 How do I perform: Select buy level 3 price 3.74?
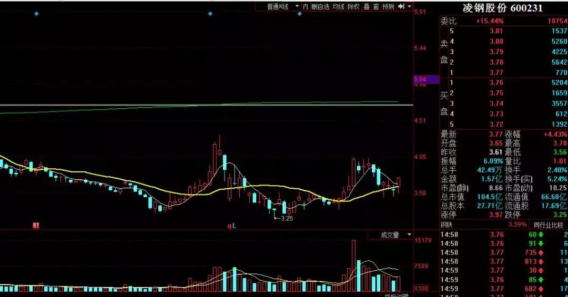496,104
